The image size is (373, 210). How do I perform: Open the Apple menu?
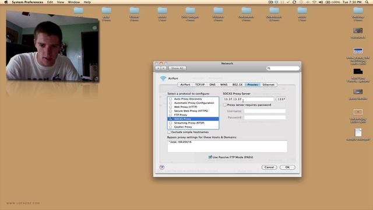tap(6, 2)
